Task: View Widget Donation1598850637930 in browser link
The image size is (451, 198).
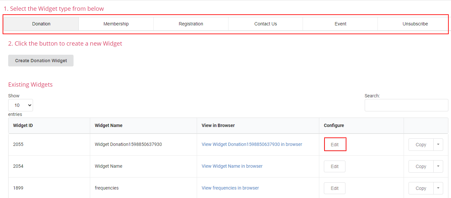Action: (252, 144)
